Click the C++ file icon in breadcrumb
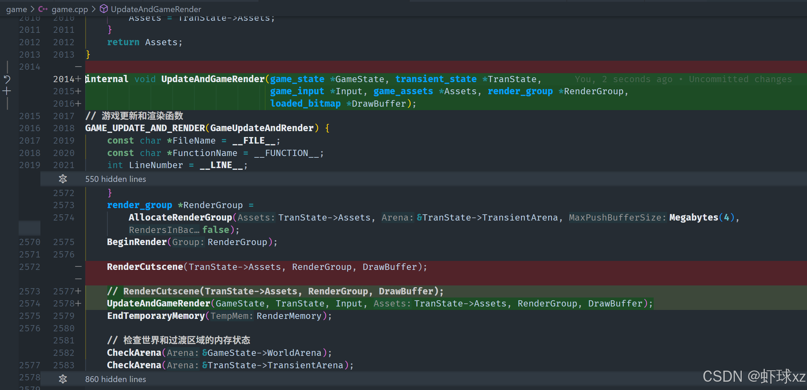 pyautogui.click(x=43, y=9)
